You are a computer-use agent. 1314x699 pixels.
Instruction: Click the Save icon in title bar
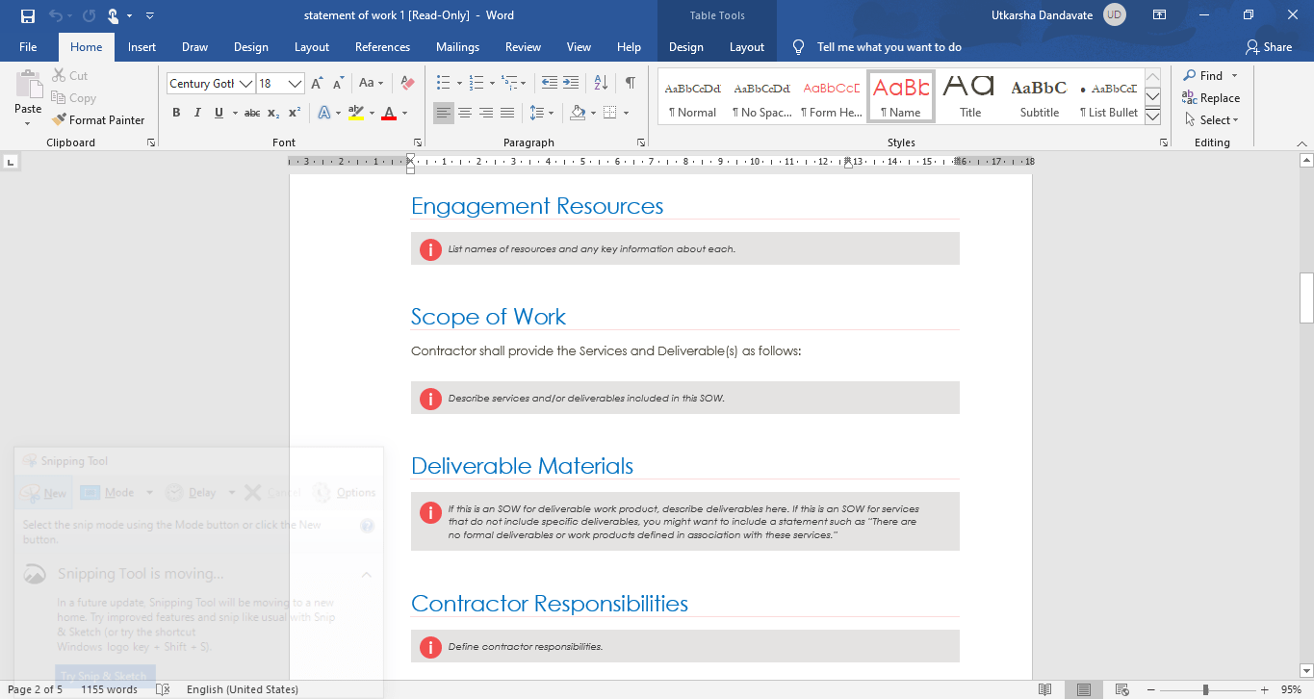(x=27, y=15)
